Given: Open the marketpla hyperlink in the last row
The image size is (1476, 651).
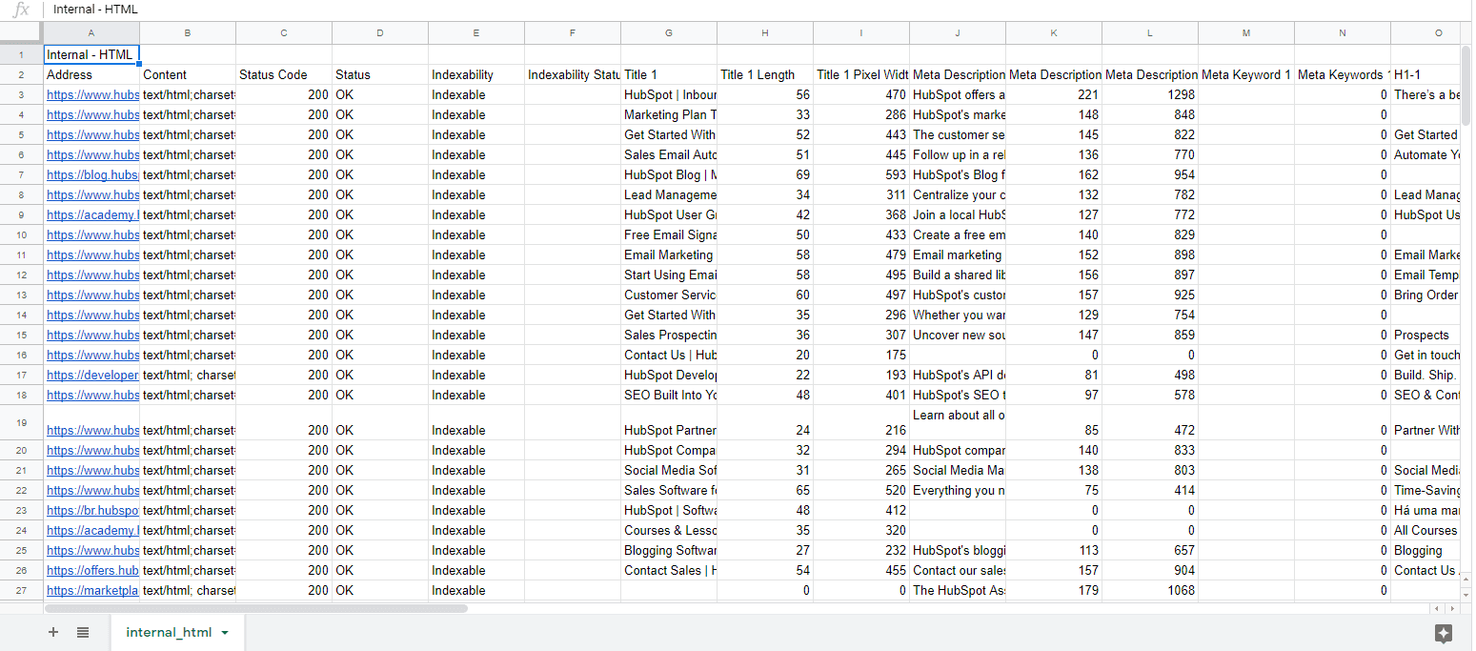Looking at the screenshot, I should (91, 590).
